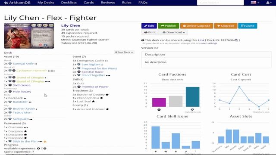Open the Backpack card
This screenshot has height=155, width=276.
tap(16, 98)
